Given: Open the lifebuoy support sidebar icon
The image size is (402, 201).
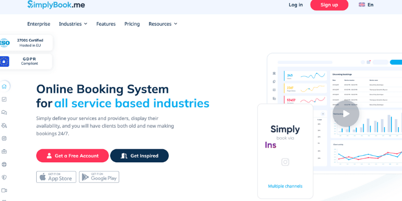Looking at the screenshot, I should tap(4, 164).
